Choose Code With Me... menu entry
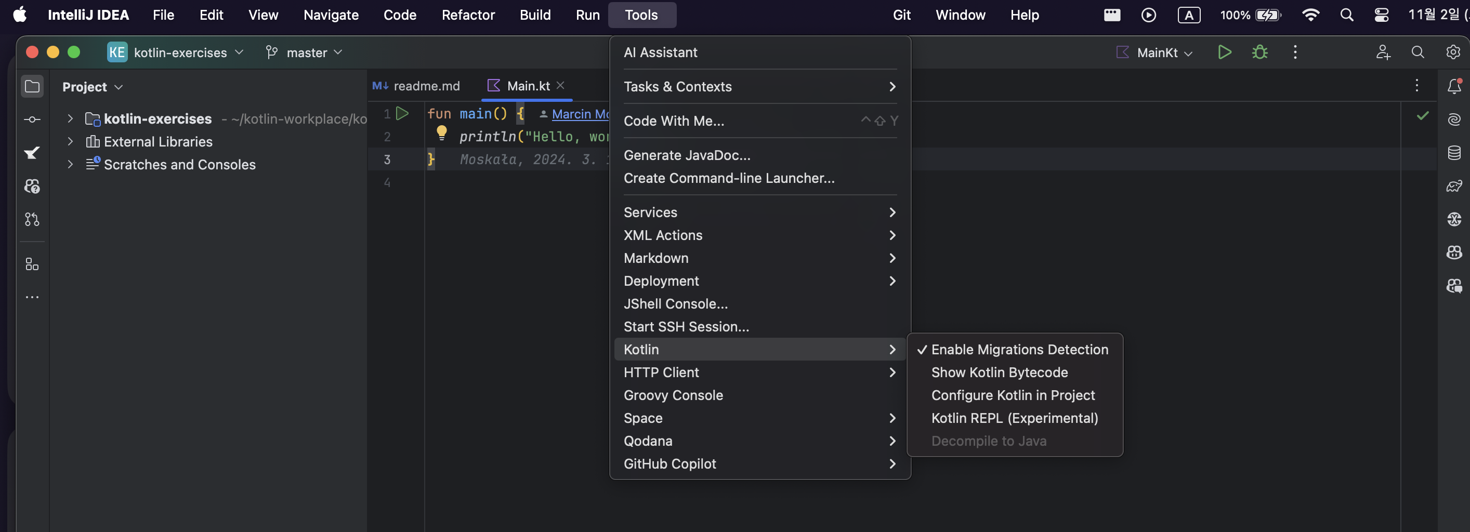 click(759, 121)
